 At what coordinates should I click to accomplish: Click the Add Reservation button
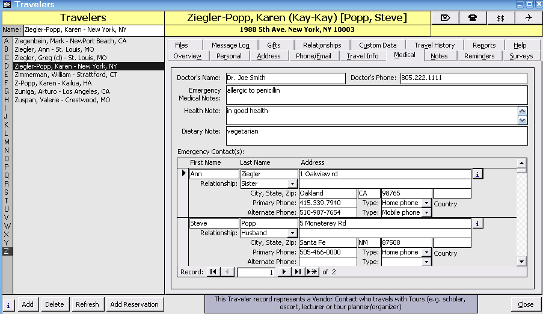coord(134,304)
